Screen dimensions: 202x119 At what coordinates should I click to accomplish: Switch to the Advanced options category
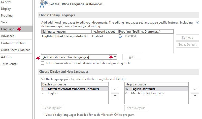tap(8, 36)
